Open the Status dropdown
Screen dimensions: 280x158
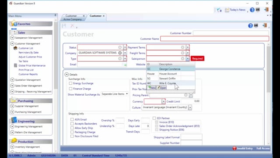click(x=125, y=47)
